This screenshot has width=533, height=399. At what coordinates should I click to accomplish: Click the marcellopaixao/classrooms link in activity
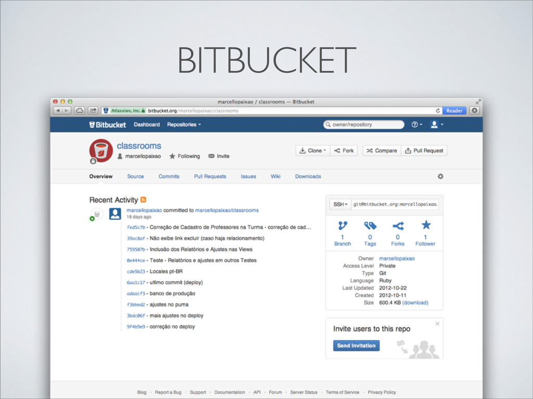click(227, 210)
